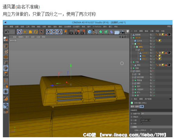Add a camera with the camera icon
The height and width of the screenshot is (140, 174).
(x=122, y=32)
